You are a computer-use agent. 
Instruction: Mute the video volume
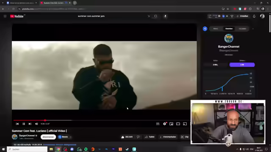pos(36,124)
